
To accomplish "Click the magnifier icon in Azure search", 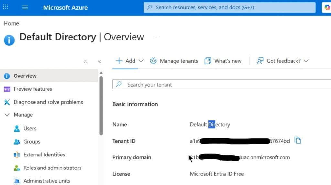I will [149, 7].
